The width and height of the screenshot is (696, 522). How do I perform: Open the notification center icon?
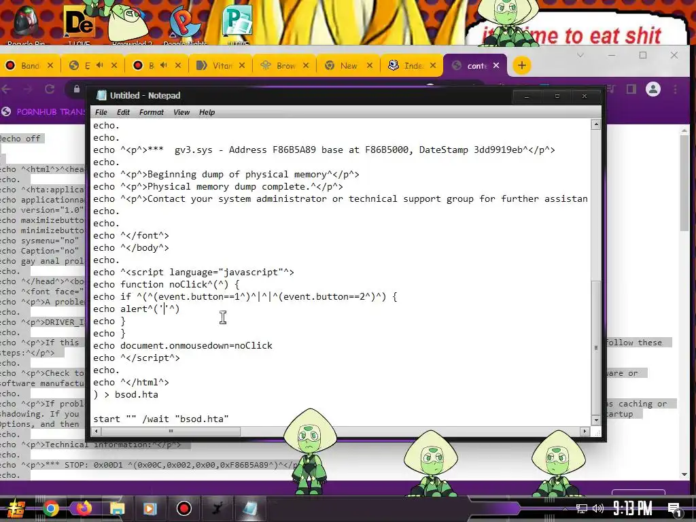tap(674, 509)
